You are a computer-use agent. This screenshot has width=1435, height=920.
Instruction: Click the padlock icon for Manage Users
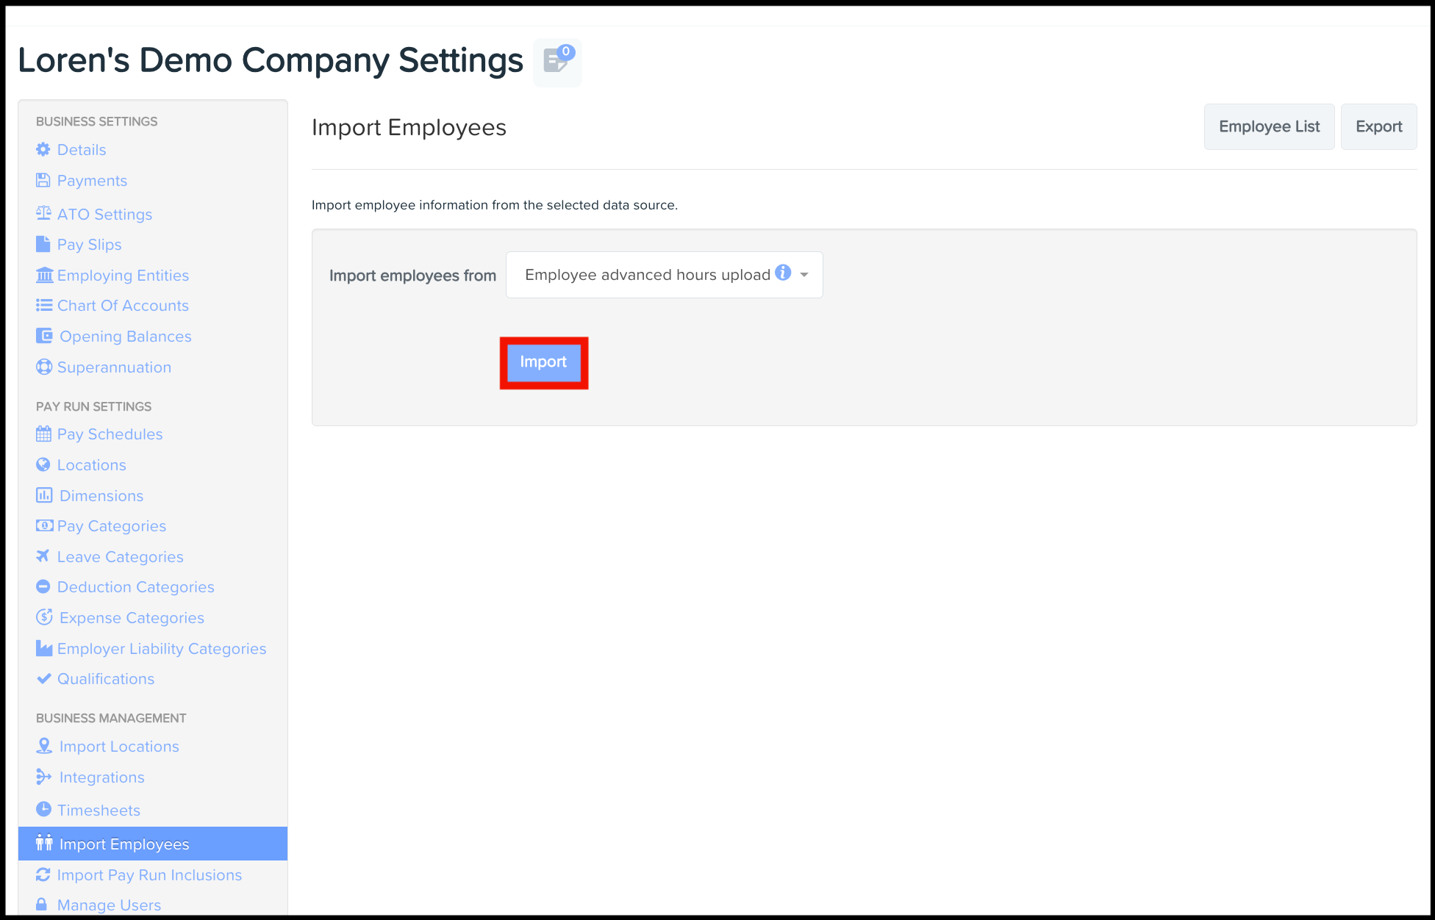(42, 905)
